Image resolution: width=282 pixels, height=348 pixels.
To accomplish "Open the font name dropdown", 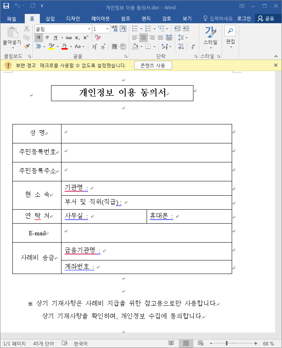I will click(x=89, y=29).
